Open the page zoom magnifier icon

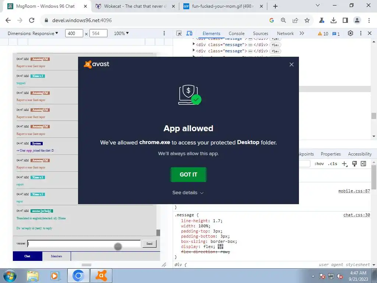pos(283,21)
